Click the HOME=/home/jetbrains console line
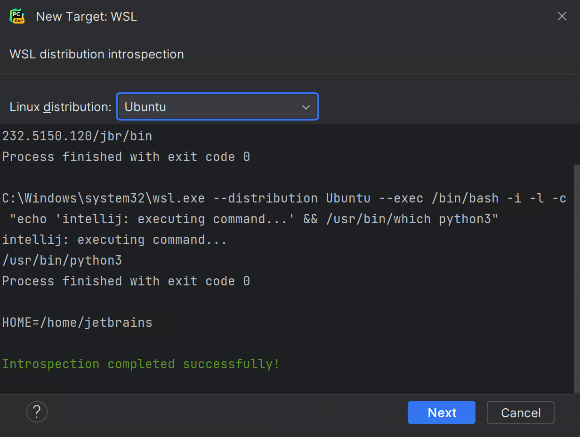580x437 pixels. click(x=77, y=322)
